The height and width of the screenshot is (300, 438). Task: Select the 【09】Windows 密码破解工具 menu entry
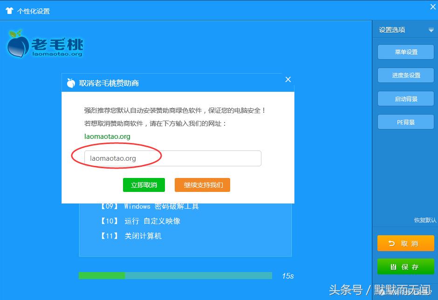[149, 206]
